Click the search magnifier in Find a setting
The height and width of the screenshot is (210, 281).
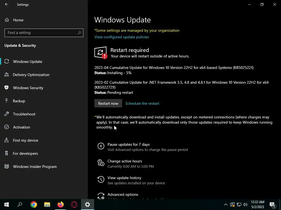pos(79,33)
